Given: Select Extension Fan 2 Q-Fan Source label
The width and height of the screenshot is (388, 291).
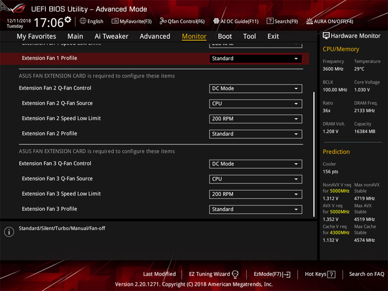Looking at the screenshot, I should click(57, 103).
